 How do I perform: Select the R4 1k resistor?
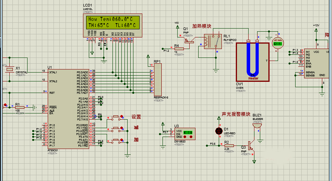tap(179, 49)
